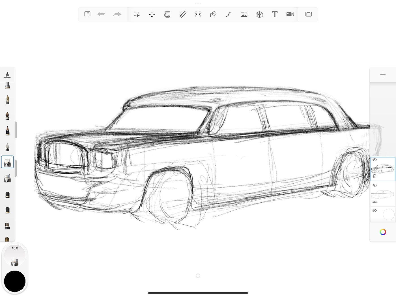
Task: Open the main menu list icon
Action: click(x=87, y=14)
